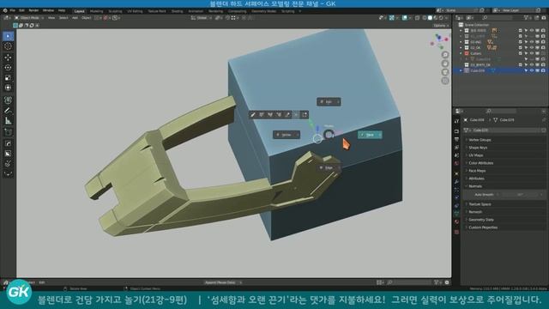549x309 pixels.
Task: Expand the Shape Keys panel
Action: 478,148
